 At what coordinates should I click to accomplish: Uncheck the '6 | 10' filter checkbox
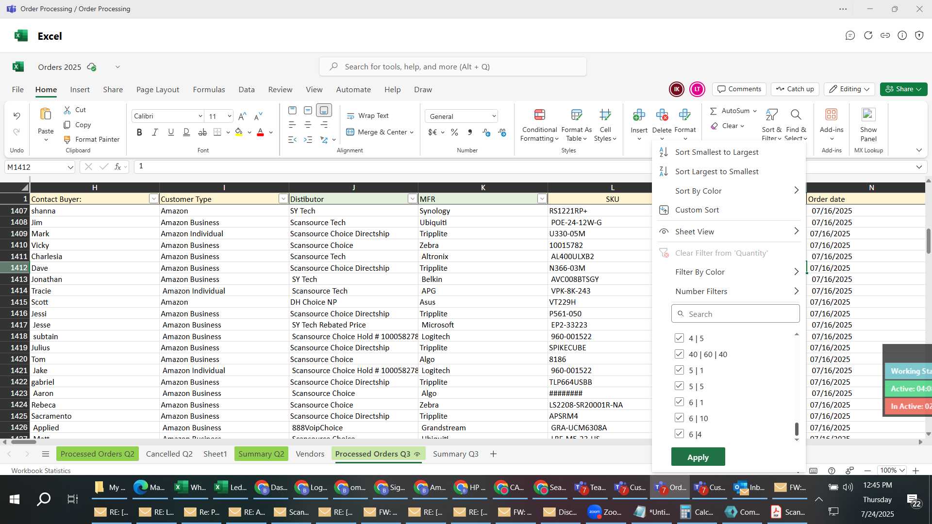[x=679, y=418]
